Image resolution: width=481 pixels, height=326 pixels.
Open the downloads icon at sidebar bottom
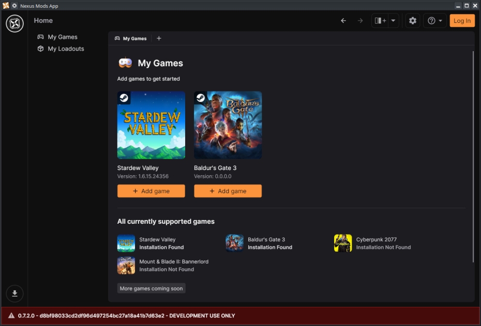point(14,293)
